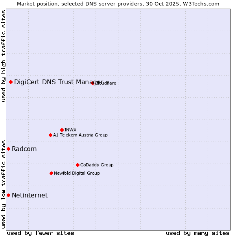The height and width of the screenshot is (236, 236).
Task: Click the red Cloudflare data point
Action: pyautogui.click(x=93, y=83)
